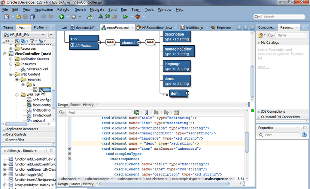Collapse the ViewController project node
Viewport: 310px width, 189px height.
click(x=5, y=54)
